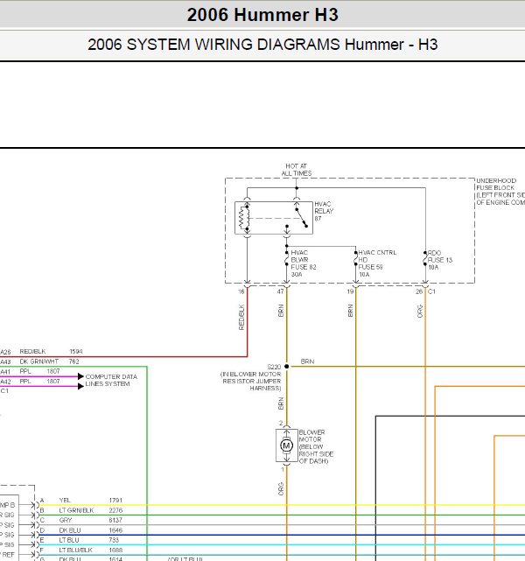Image resolution: width=525 pixels, height=561 pixels.
Task: Click vertical "BRN" label below terminal 47
Action: 281,311
